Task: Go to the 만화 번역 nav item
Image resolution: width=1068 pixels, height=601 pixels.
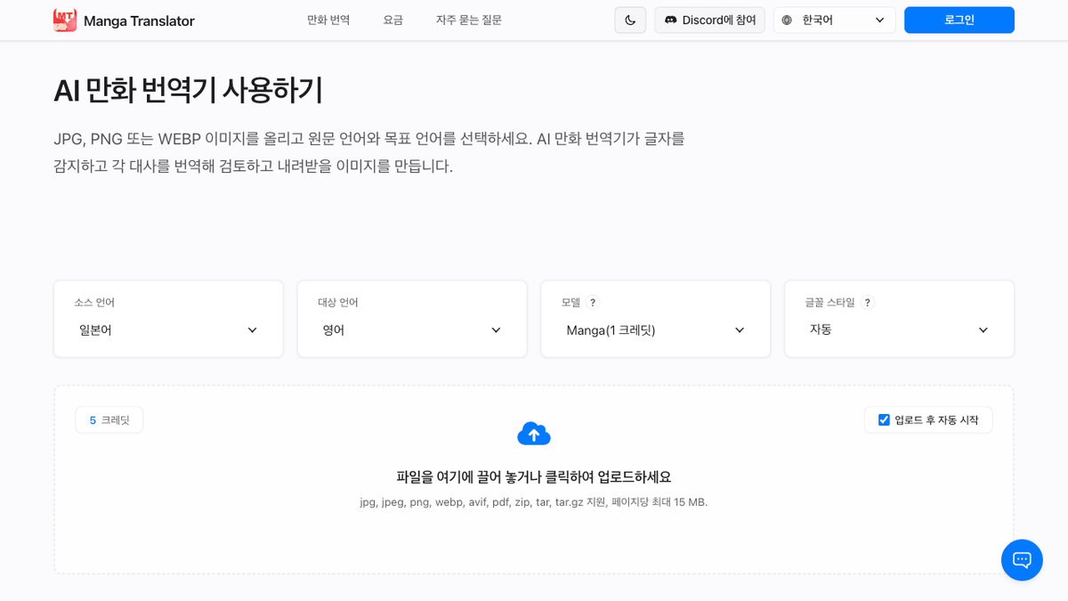Action: (x=328, y=20)
